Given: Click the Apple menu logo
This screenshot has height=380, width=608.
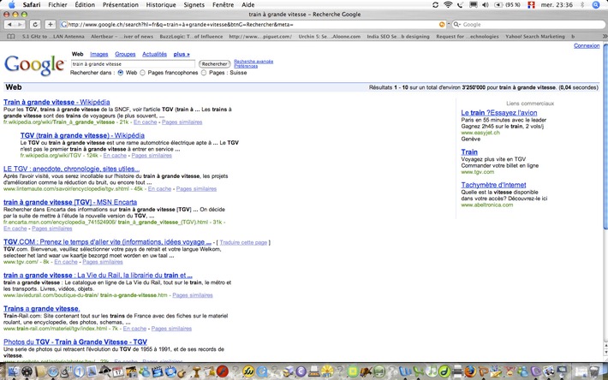Looking at the screenshot, I should pos(11,5).
